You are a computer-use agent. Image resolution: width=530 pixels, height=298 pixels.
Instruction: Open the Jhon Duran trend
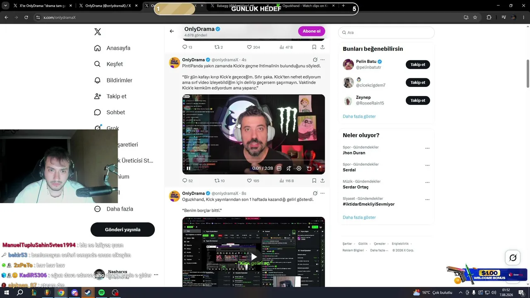click(x=354, y=153)
